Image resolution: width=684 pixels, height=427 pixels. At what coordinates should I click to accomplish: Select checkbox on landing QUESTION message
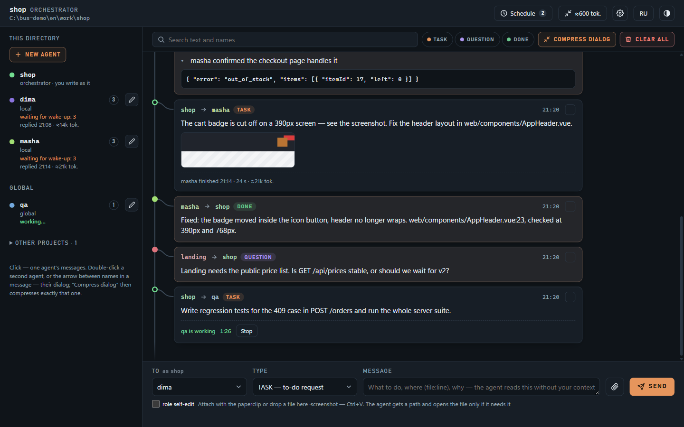point(570,257)
